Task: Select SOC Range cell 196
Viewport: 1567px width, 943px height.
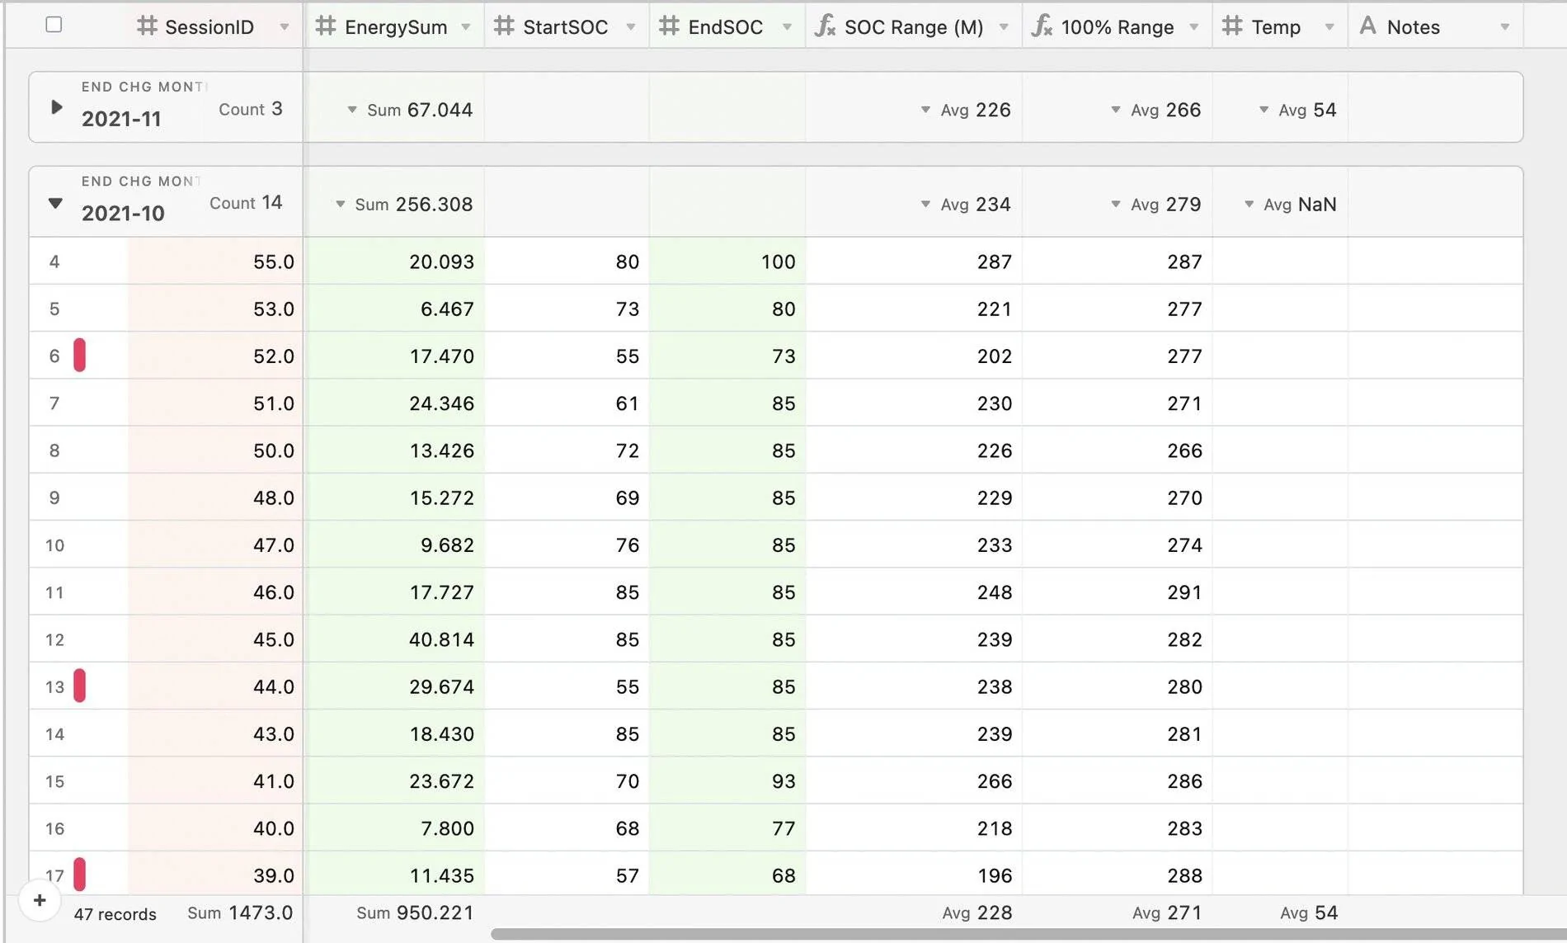Action: click(914, 875)
